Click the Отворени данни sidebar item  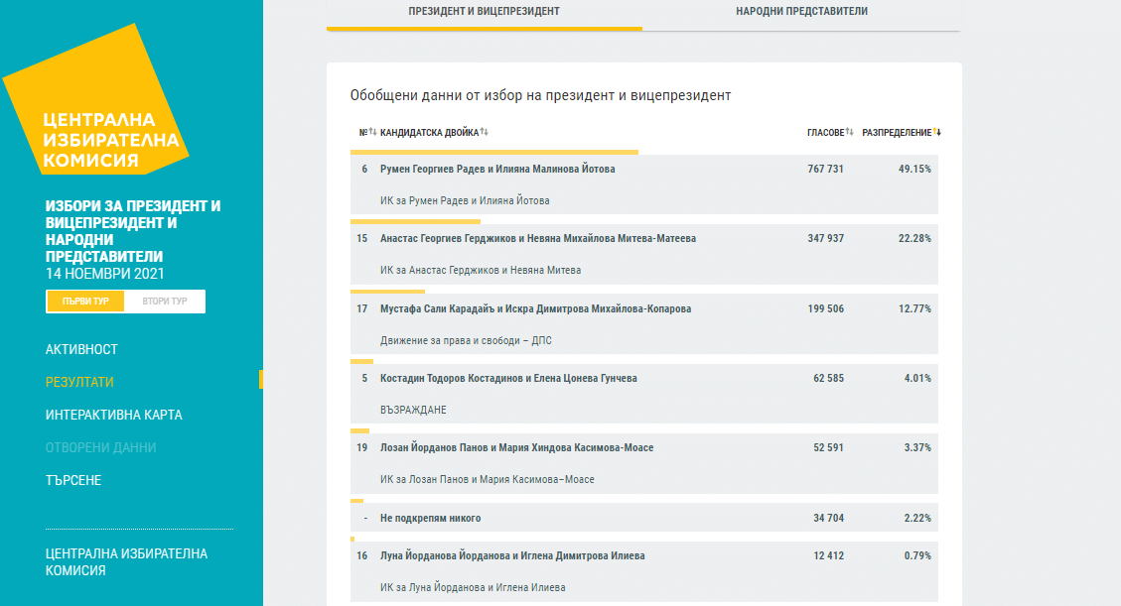coord(100,447)
